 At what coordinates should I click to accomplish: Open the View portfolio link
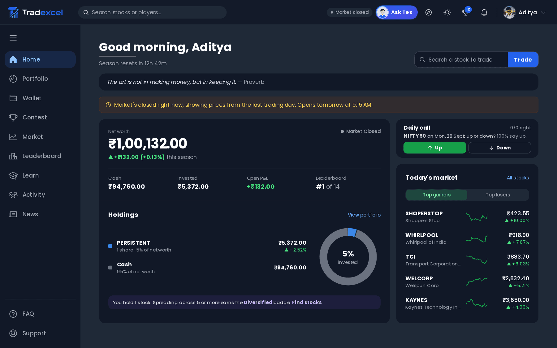364,215
